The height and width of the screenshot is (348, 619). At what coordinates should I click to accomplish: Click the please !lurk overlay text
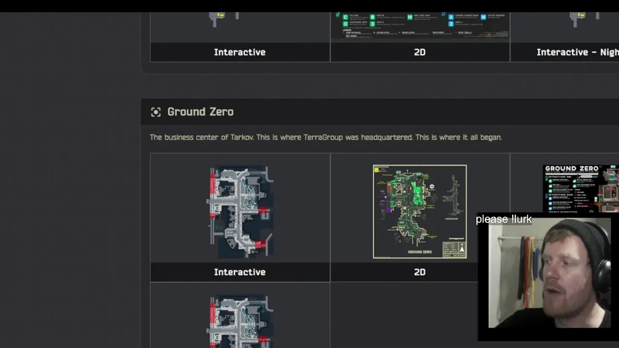(x=503, y=219)
